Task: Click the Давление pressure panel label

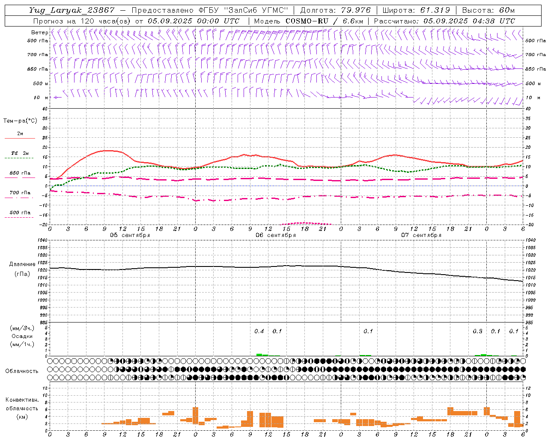Action: click(22, 264)
